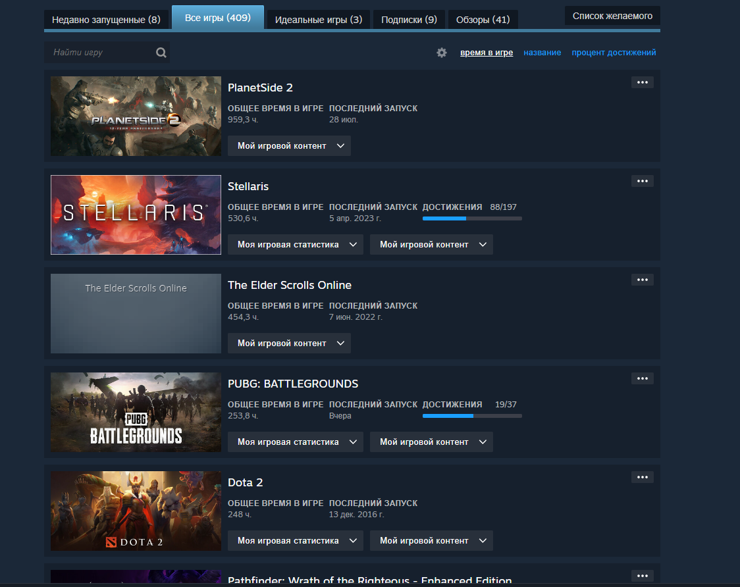Open the three-dot menu for PlanetSide 2

click(643, 82)
